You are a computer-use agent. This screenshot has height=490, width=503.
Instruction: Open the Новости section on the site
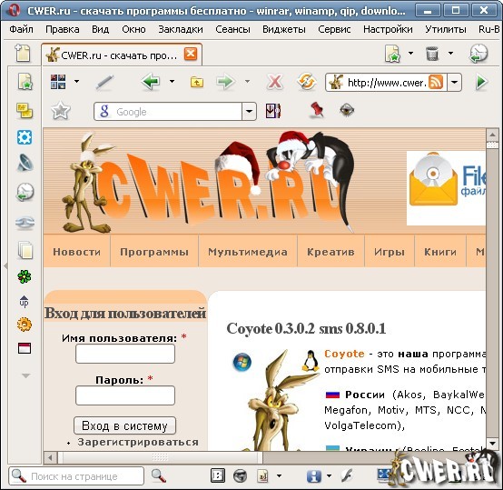[76, 252]
